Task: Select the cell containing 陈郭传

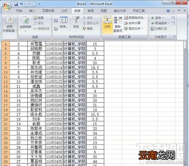Action: (36, 129)
